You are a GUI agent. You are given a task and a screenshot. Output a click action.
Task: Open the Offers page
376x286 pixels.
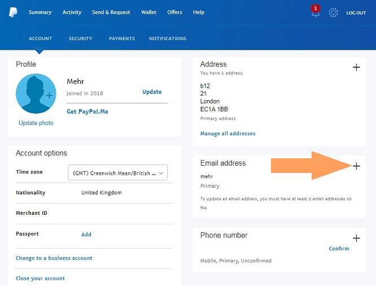[174, 12]
